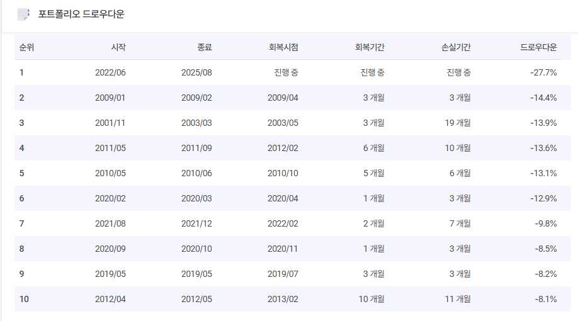Click rank number 10
578x321 pixels.
point(24,299)
